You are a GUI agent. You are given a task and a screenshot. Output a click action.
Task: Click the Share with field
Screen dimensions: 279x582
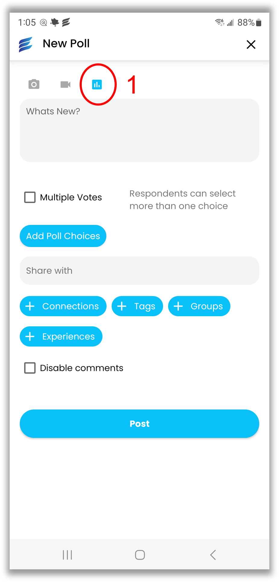[x=139, y=271]
